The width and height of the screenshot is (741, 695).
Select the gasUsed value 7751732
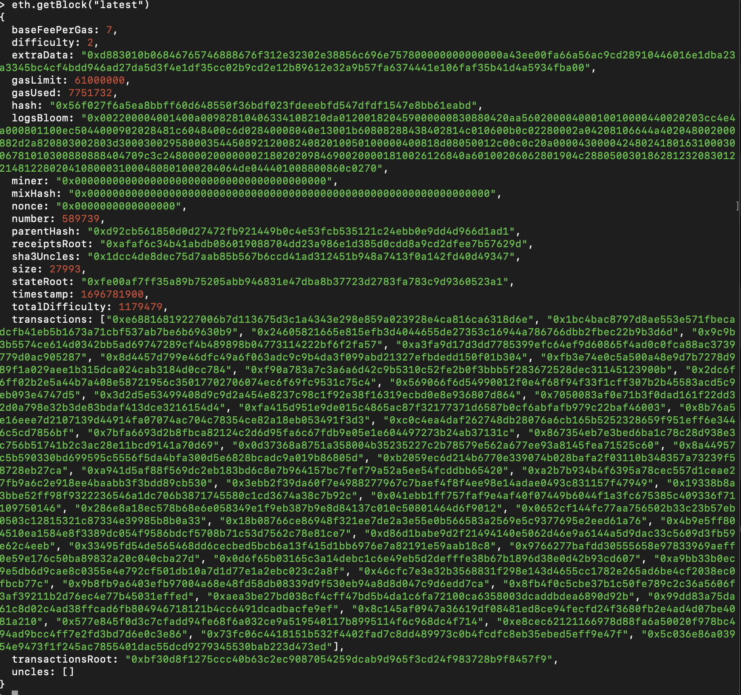[x=90, y=93]
